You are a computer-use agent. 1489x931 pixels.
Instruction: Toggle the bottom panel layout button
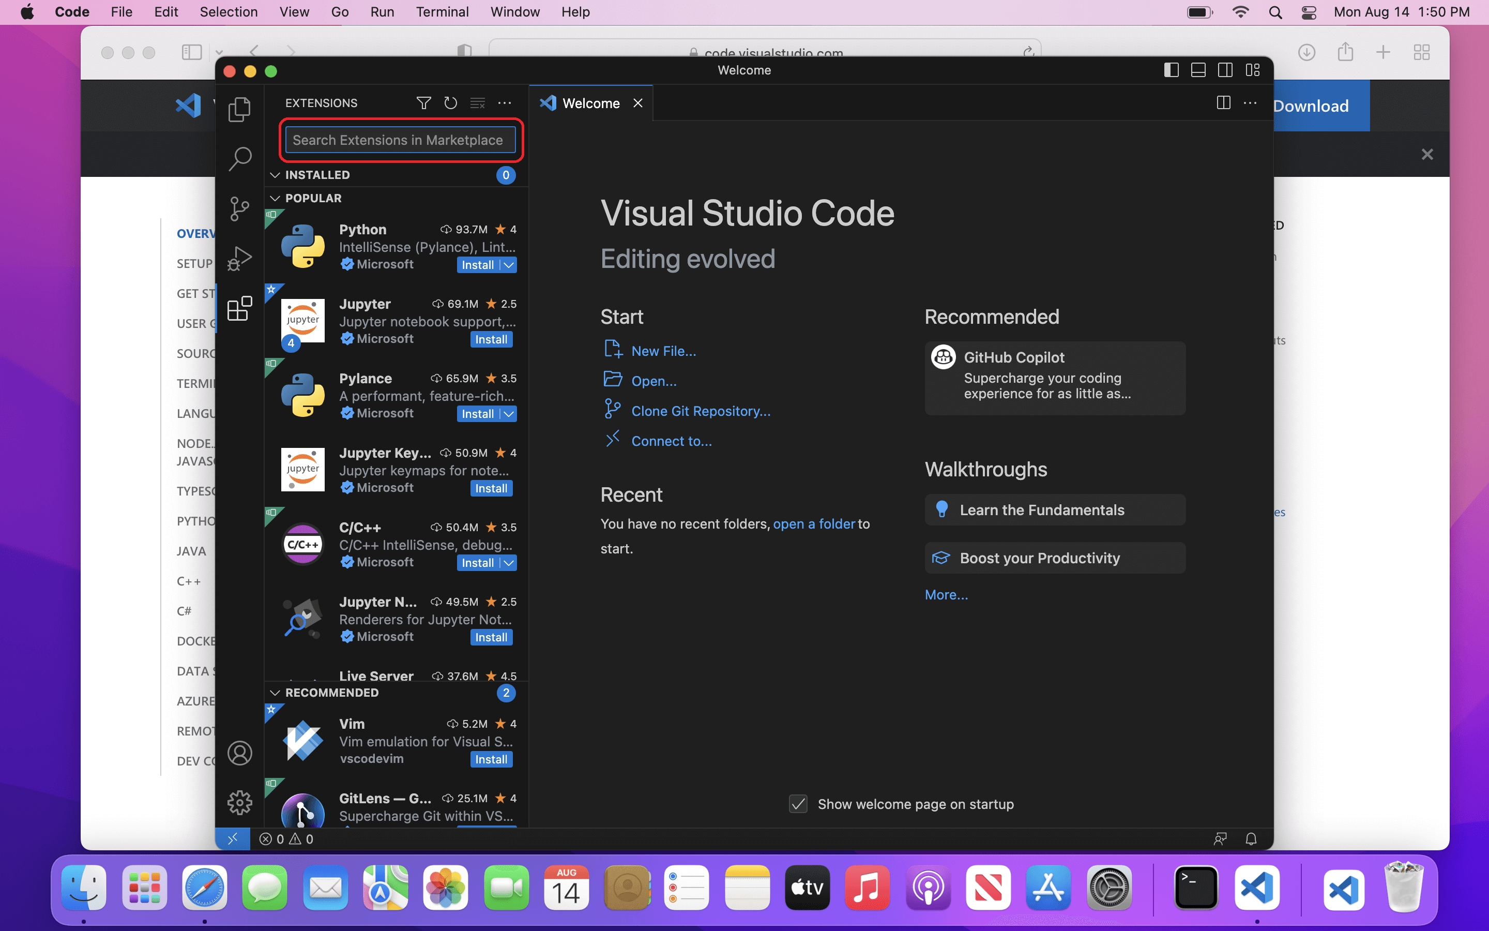[1198, 70]
